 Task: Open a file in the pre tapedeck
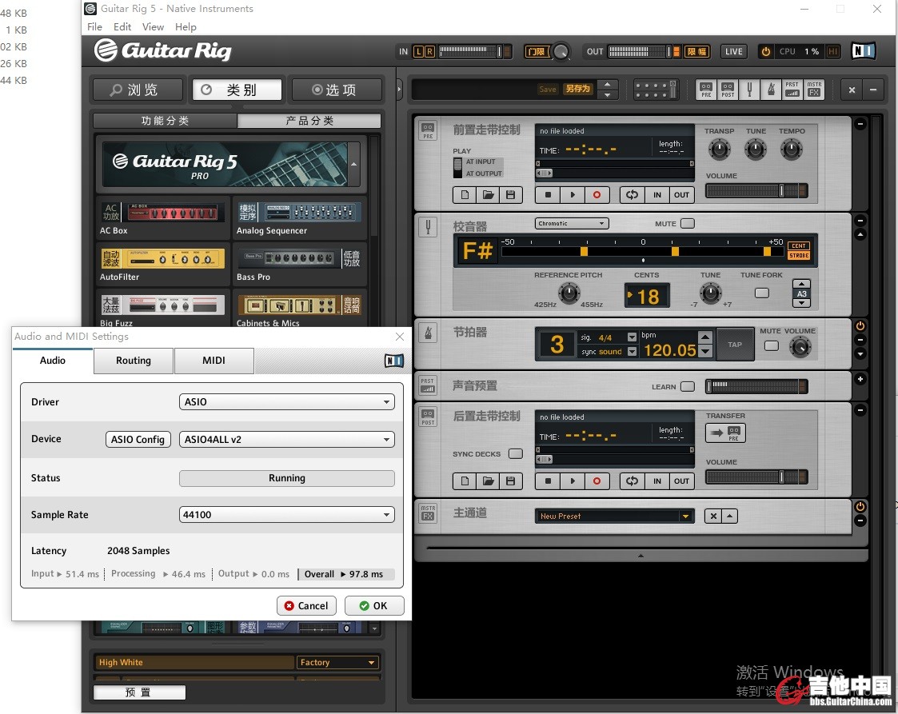point(488,194)
